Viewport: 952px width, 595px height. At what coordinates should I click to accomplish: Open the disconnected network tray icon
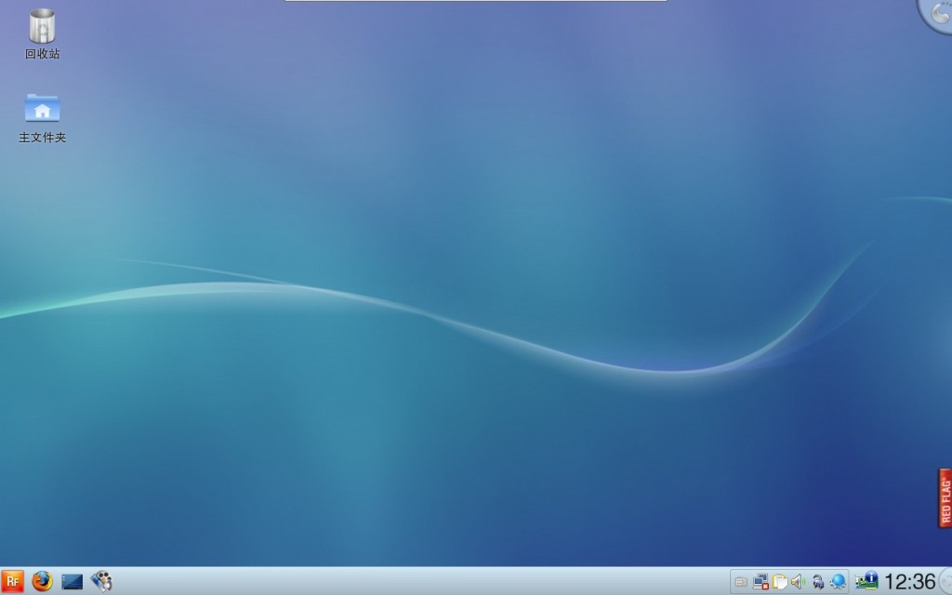[760, 582]
